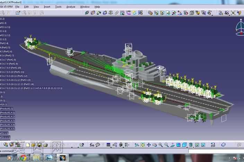Save the current document

tap(40, 145)
